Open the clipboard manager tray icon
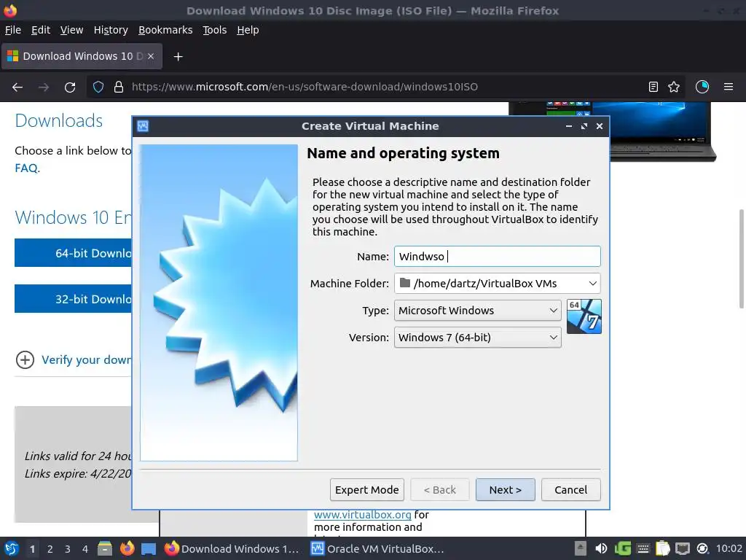 [x=663, y=548]
